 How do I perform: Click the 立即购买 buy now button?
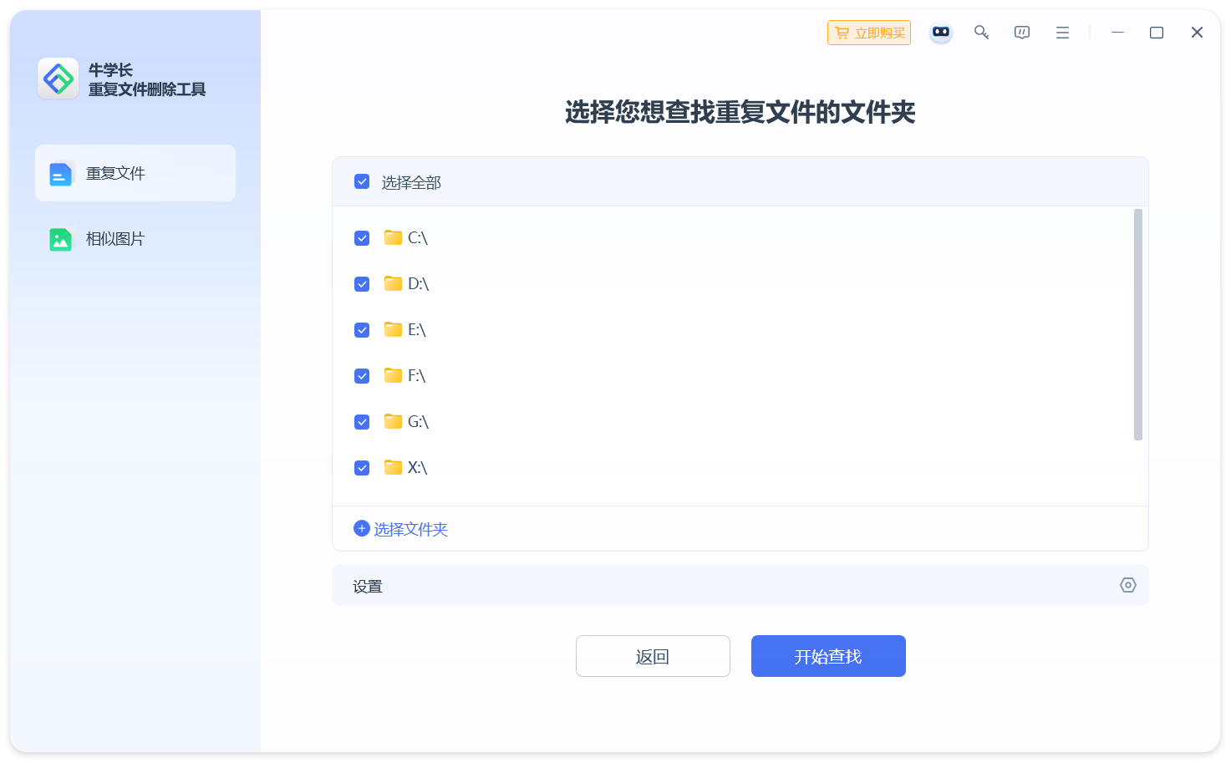[x=868, y=33]
